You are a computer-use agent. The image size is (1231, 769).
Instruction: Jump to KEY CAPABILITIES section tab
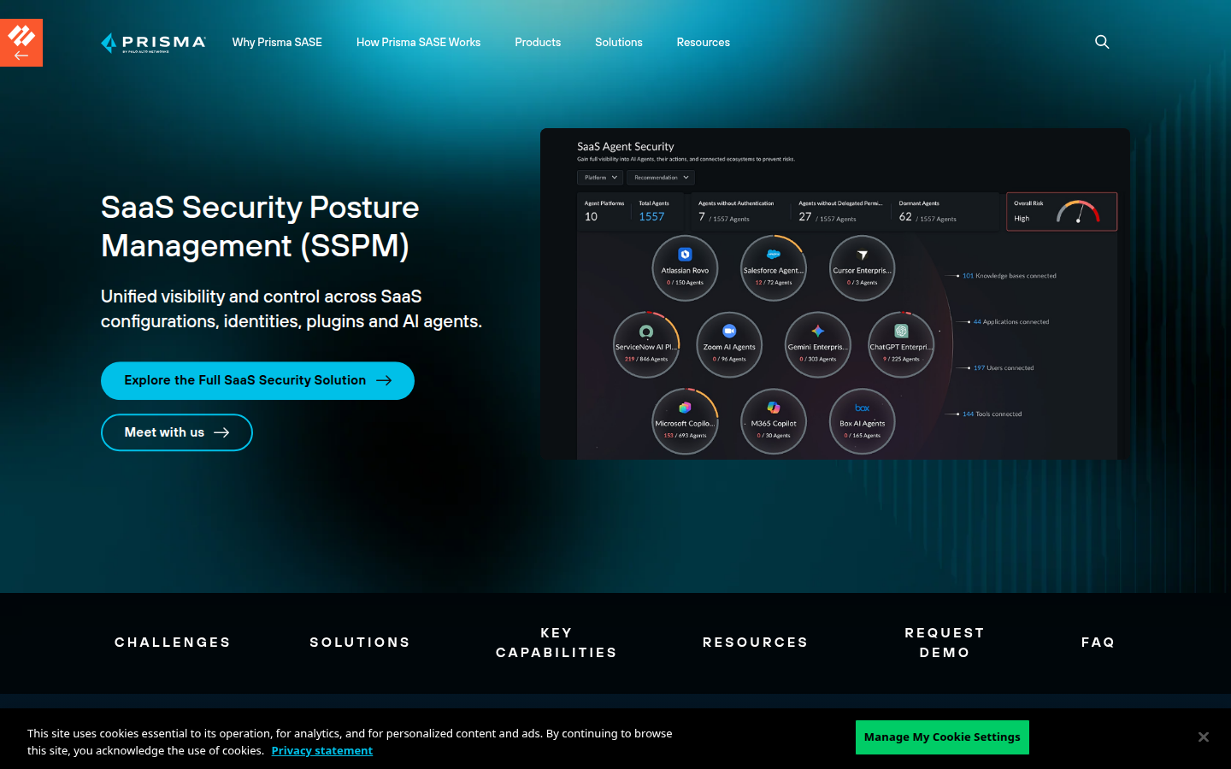[x=557, y=643]
